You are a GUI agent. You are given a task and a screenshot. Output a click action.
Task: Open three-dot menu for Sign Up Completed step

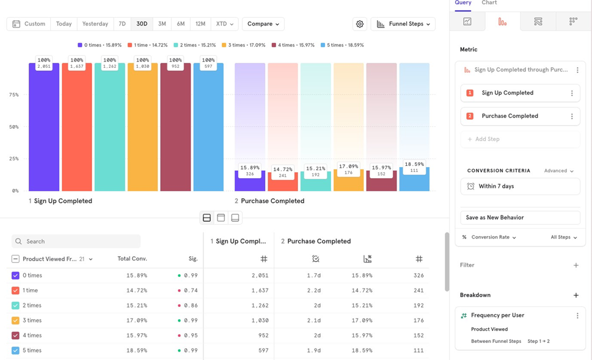572,93
